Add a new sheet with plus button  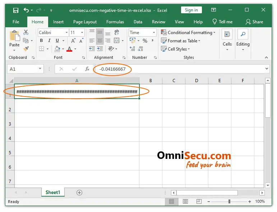79,193
